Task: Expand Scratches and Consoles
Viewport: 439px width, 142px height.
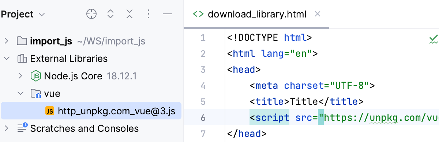Action: click(6, 128)
